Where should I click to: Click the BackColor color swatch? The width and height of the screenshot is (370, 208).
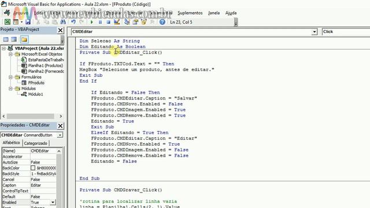coord(33,168)
